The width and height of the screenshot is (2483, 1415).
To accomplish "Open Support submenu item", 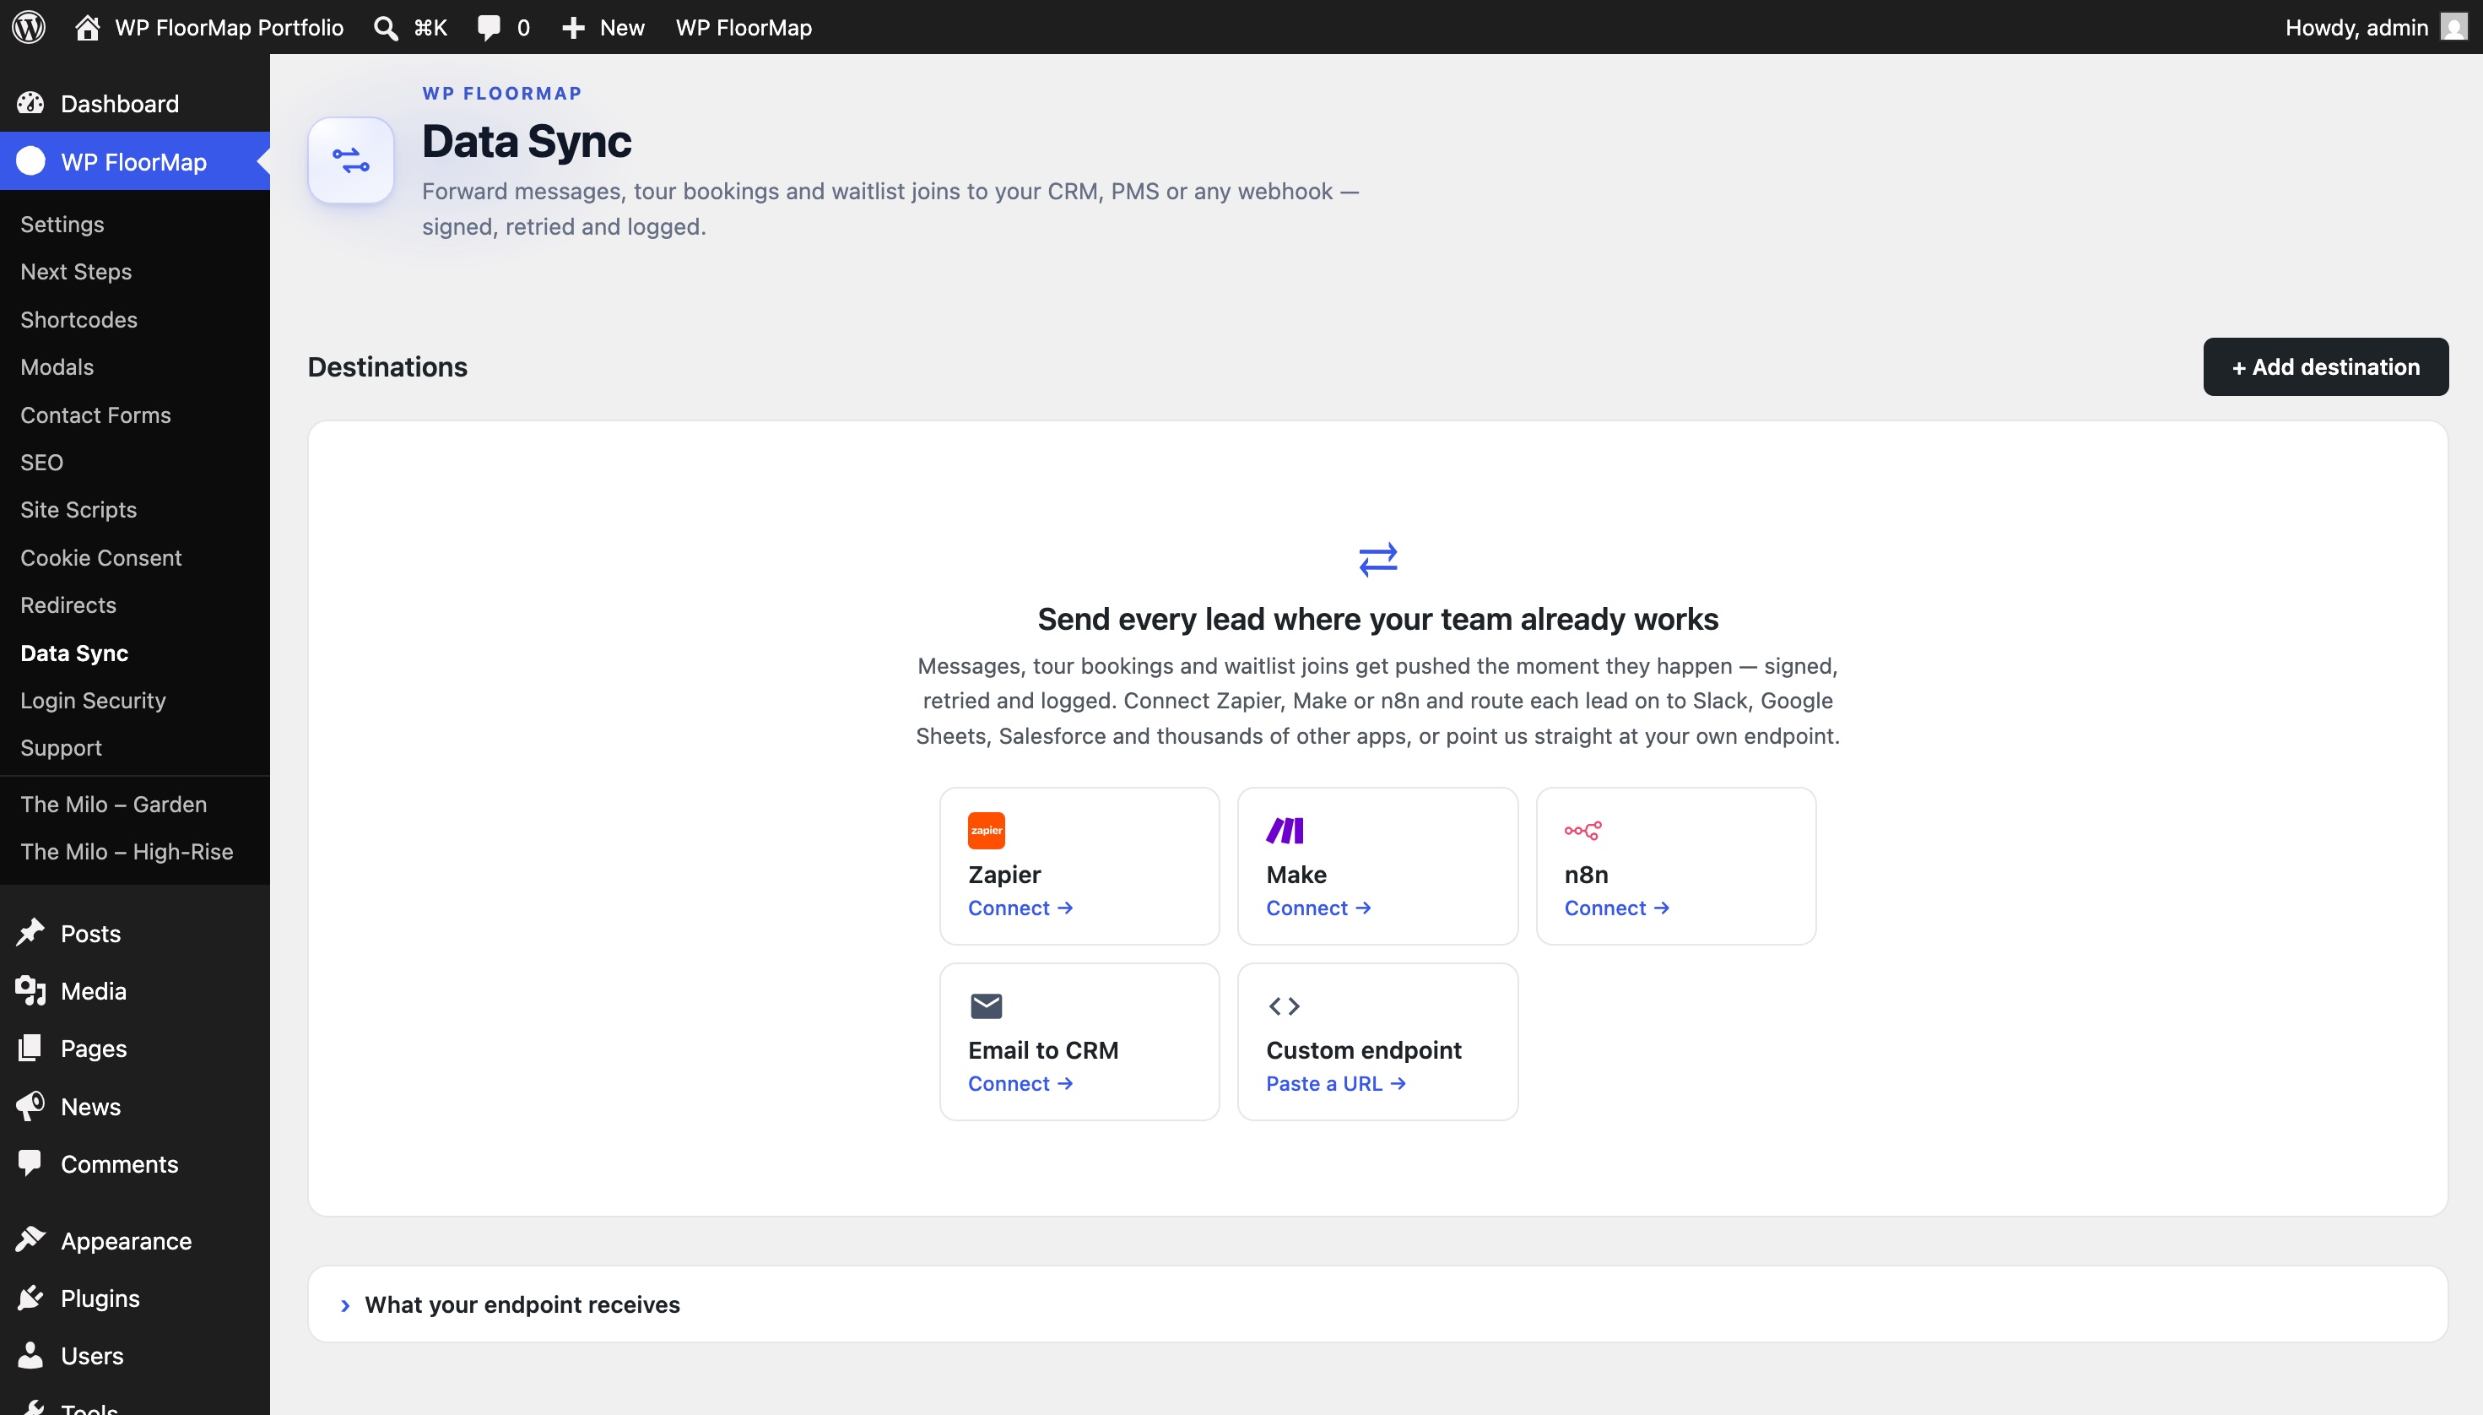I will click(x=62, y=747).
